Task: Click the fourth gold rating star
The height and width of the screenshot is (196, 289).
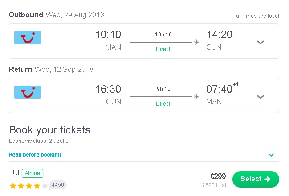Action: pos(37,186)
